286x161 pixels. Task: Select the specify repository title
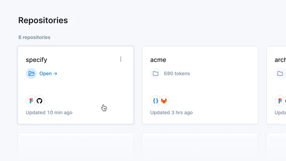click(37, 60)
